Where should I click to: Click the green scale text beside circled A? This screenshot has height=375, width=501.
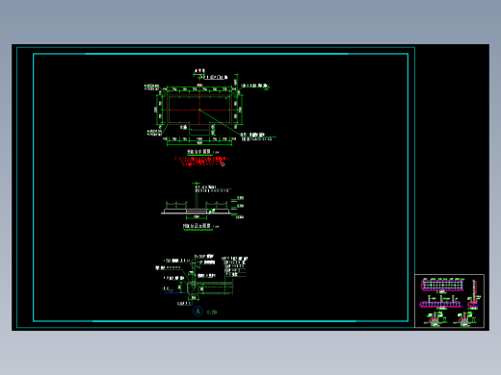(212, 312)
